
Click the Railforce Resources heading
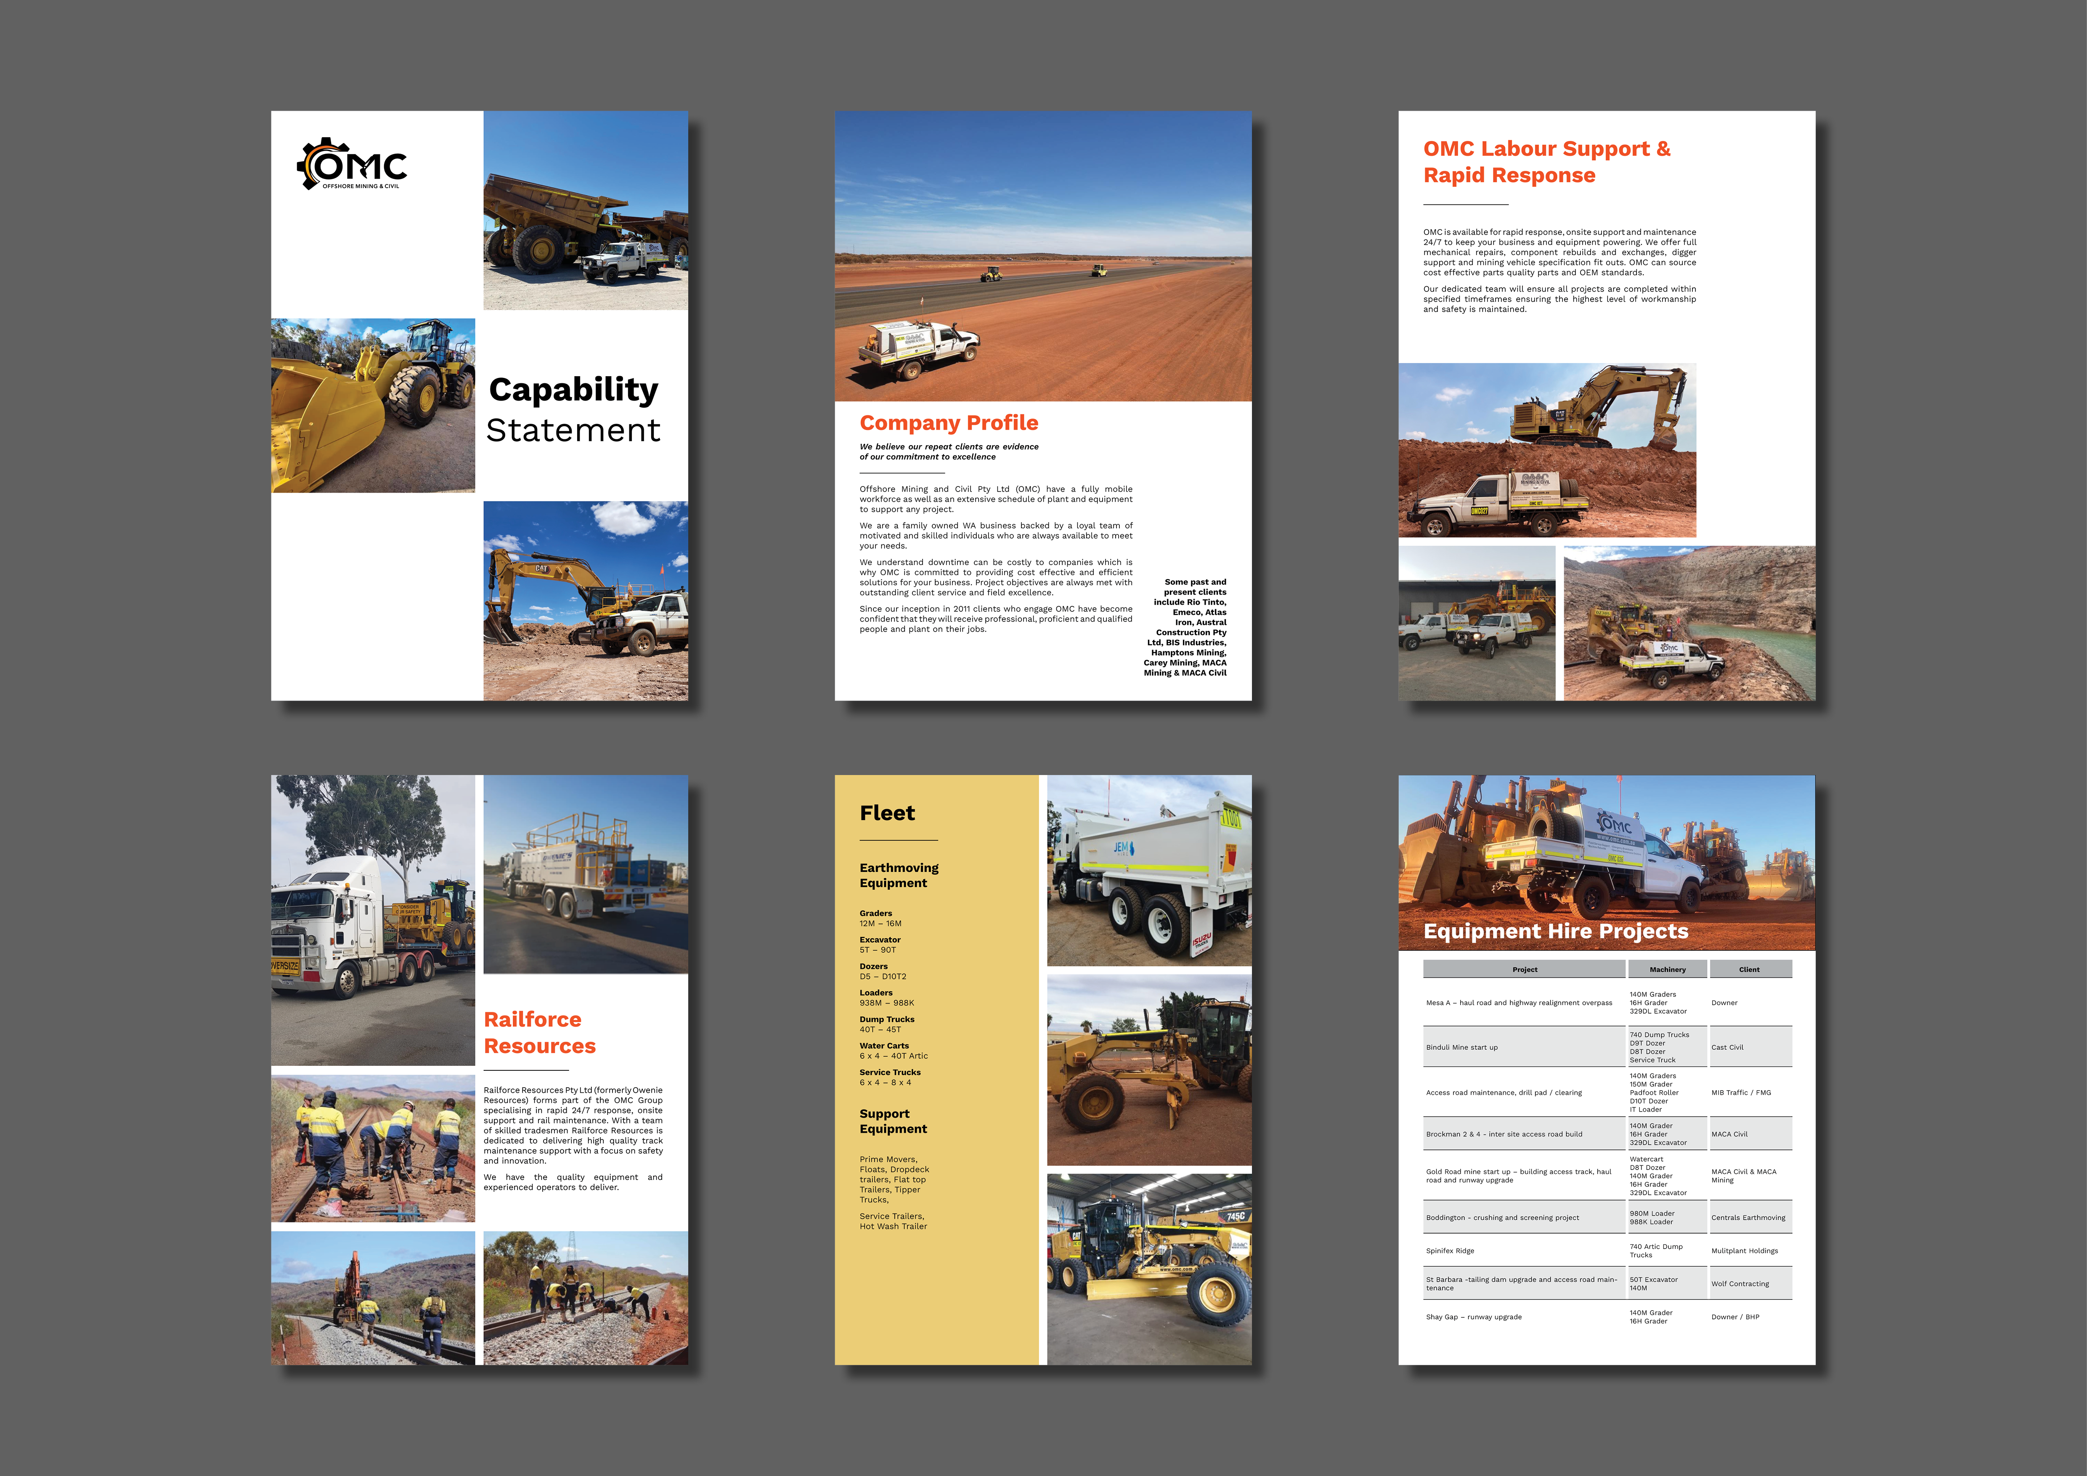pos(539,1033)
